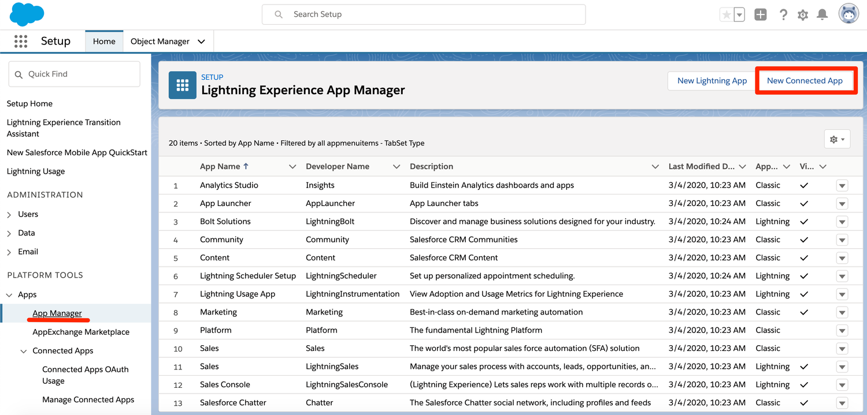Expand the Users section in sidebar
This screenshot has width=867, height=415.
coord(9,214)
